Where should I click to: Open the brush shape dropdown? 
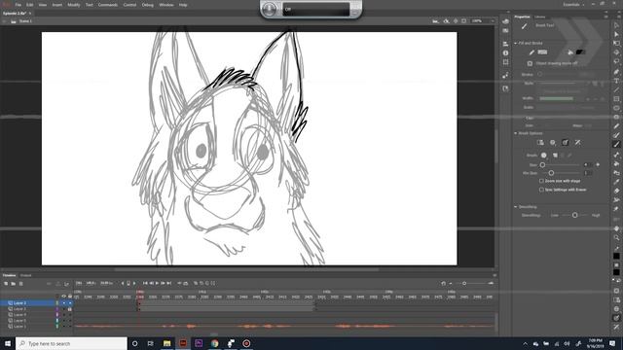(543, 156)
